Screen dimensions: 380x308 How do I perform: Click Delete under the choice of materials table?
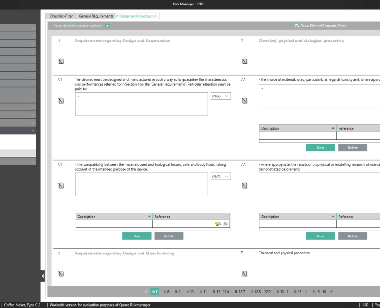(x=353, y=148)
